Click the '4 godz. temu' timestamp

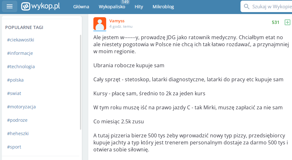pyautogui.click(x=121, y=26)
